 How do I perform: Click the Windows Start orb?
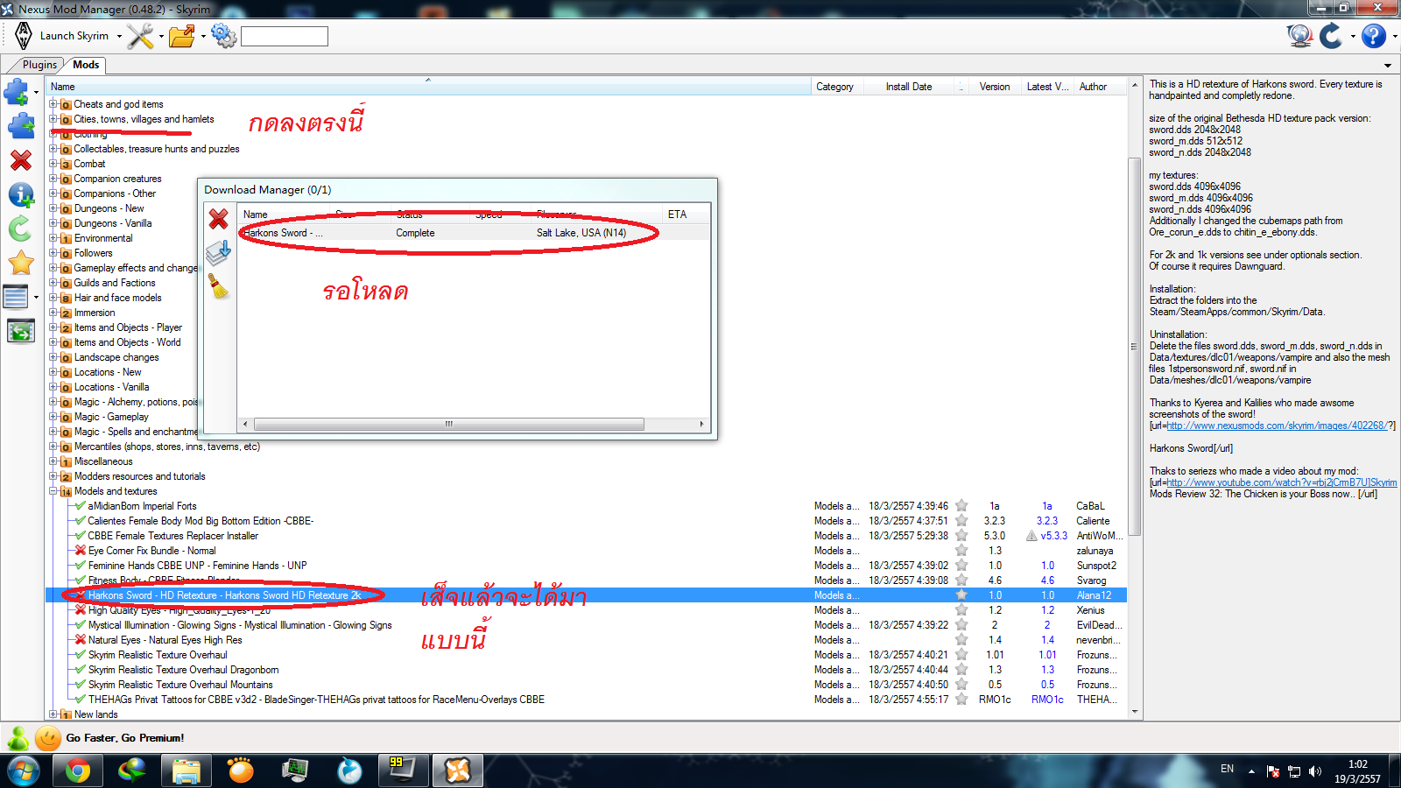tap(24, 770)
